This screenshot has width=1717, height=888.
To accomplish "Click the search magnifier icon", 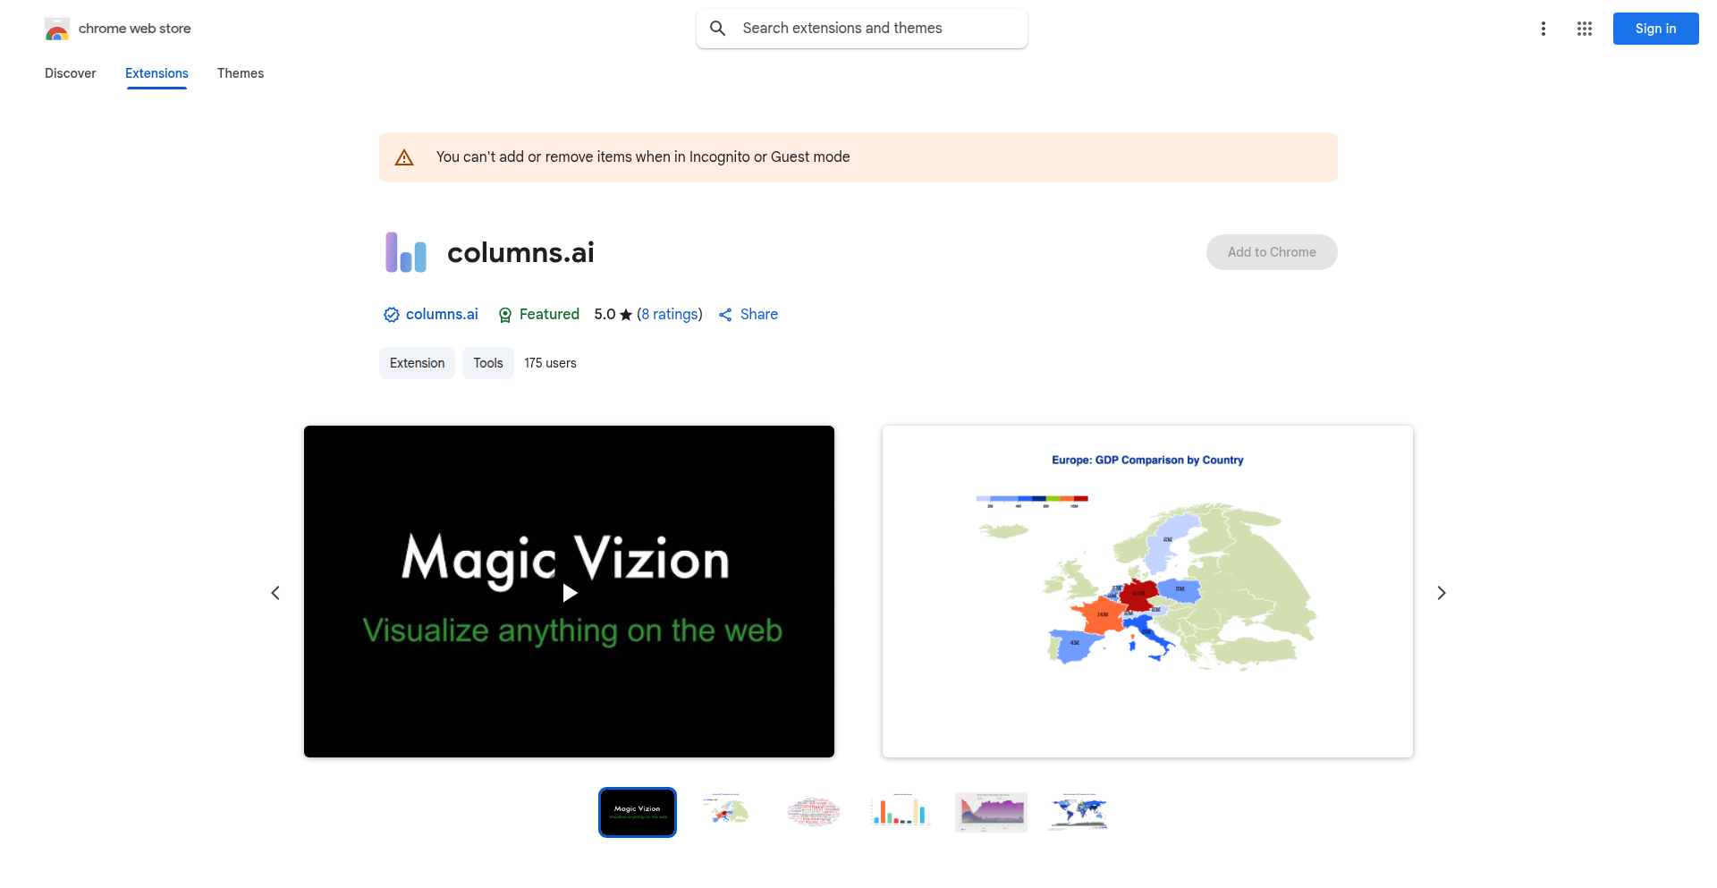I will [x=717, y=29].
